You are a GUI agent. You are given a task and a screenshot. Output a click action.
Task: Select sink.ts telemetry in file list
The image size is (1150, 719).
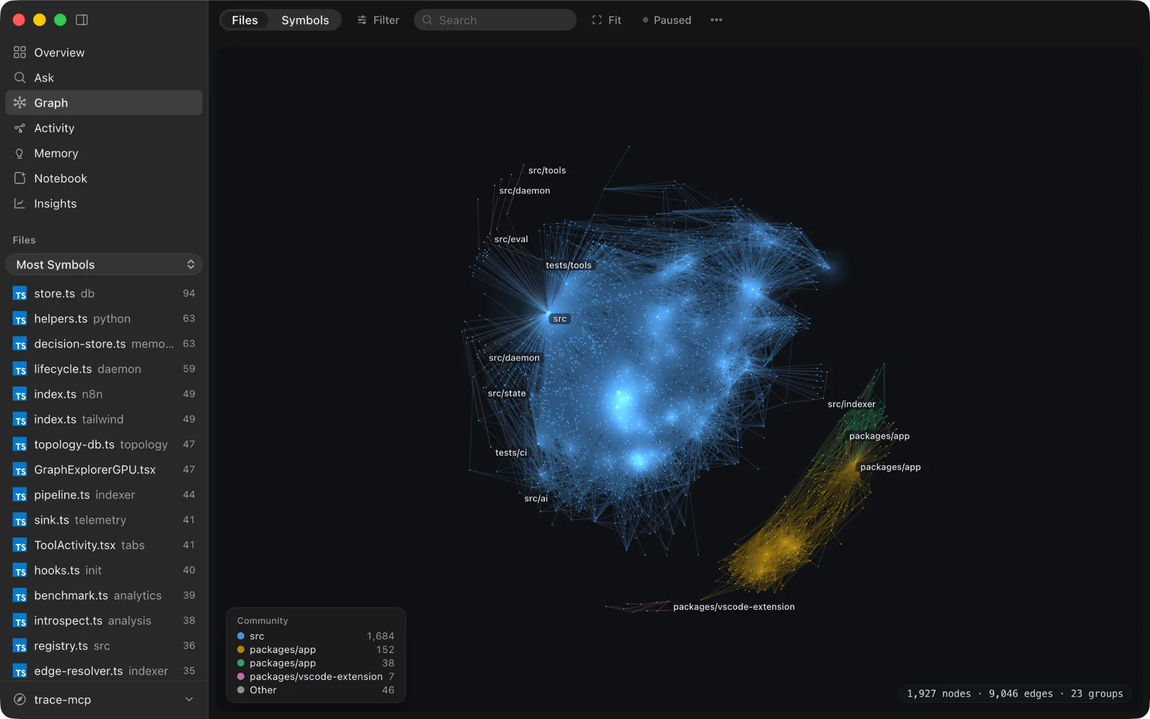[104, 520]
